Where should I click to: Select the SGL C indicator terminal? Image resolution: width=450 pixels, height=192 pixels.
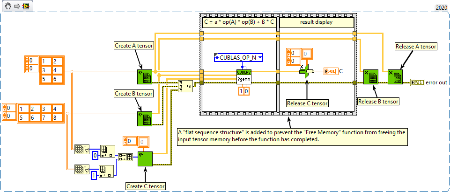click(x=330, y=71)
